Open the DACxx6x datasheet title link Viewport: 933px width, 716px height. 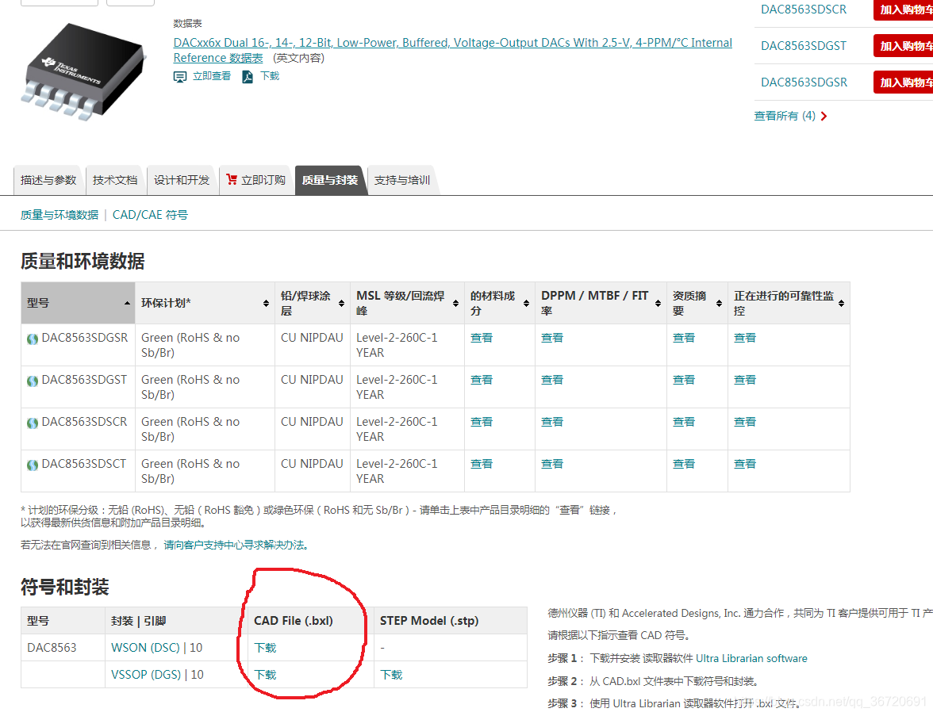(x=453, y=50)
